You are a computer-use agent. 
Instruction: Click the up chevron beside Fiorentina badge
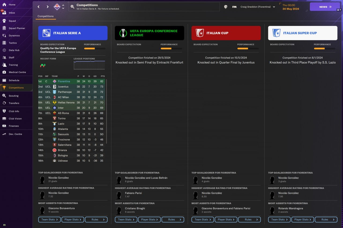63,5
